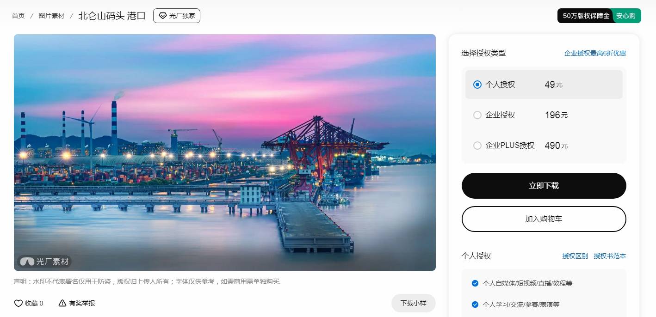Open the 授权书范本 link
Viewport: 656px width, 317px height.
pyautogui.click(x=610, y=256)
